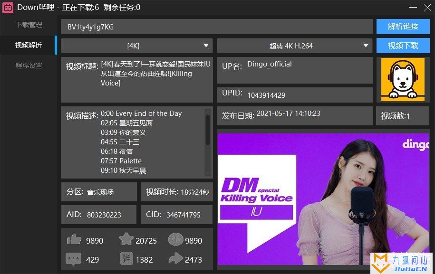Click the Down哔哩 app logo icon
This screenshot has height=274, width=435.
(x=8, y=8)
